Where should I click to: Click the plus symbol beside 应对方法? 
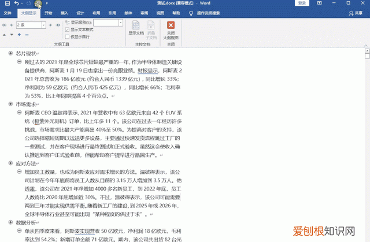10,163
